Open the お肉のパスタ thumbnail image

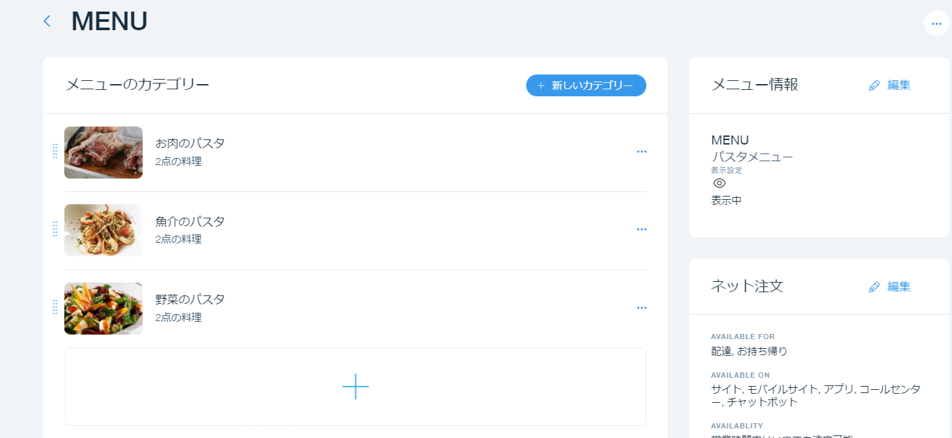[x=103, y=152]
